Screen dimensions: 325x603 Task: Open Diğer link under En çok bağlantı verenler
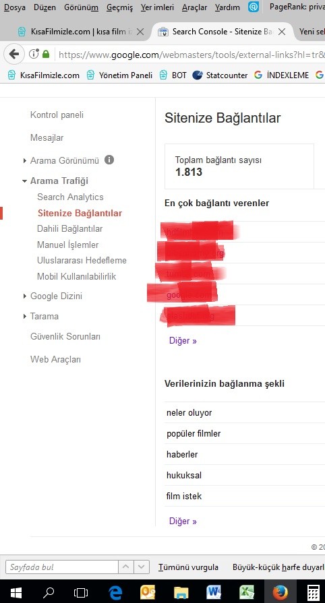[x=183, y=341]
